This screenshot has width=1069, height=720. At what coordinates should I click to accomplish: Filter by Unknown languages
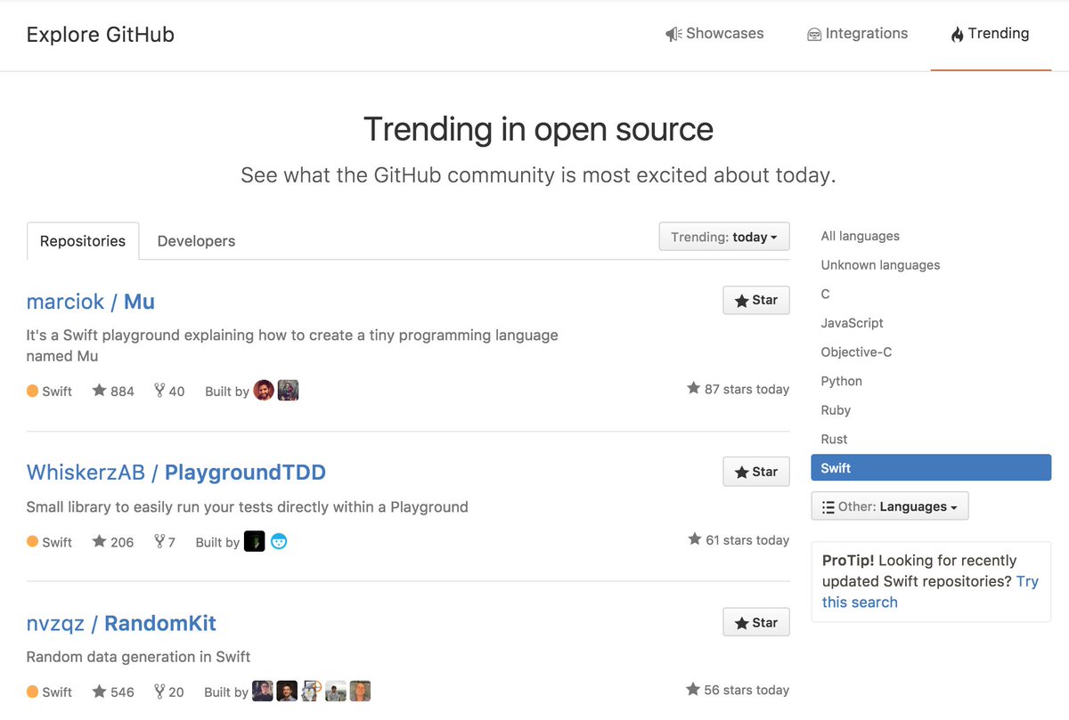[880, 265]
